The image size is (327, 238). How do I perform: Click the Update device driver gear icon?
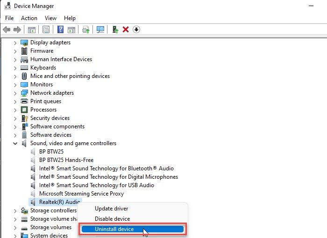click(85, 29)
